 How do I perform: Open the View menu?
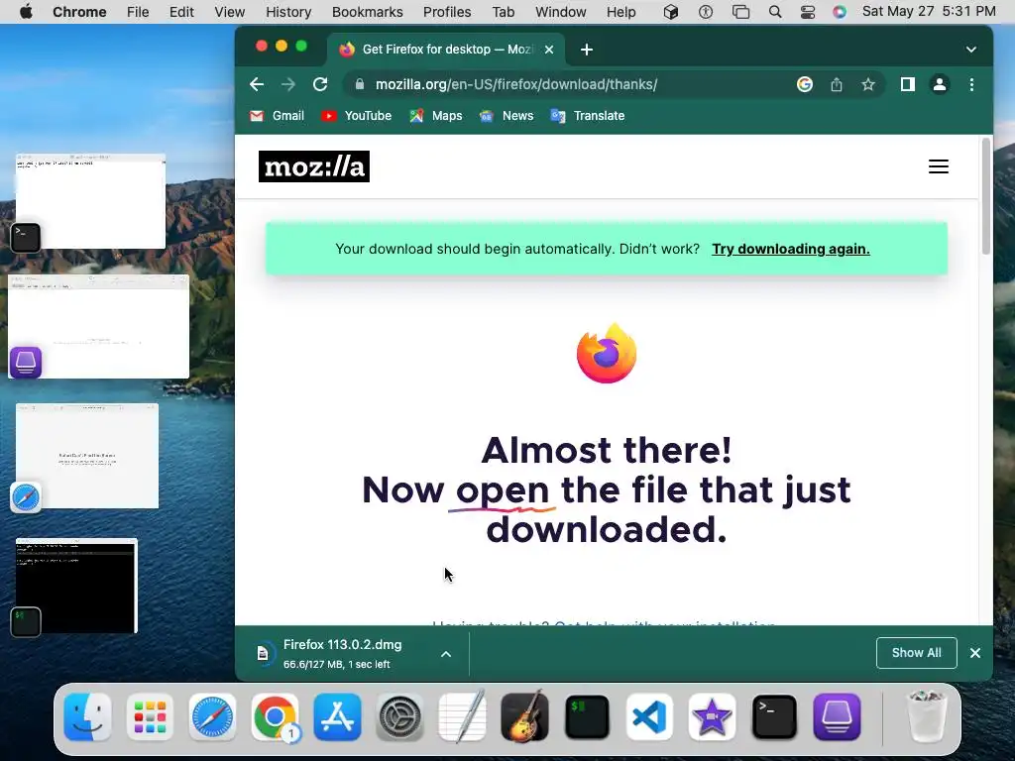[x=229, y=12]
